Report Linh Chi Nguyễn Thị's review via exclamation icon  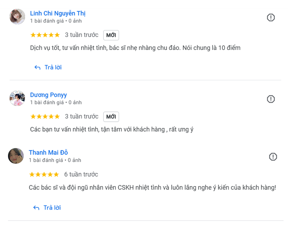pos(270,18)
